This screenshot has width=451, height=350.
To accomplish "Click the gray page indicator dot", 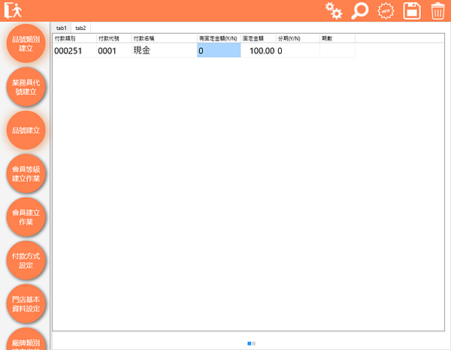I will (254, 343).
